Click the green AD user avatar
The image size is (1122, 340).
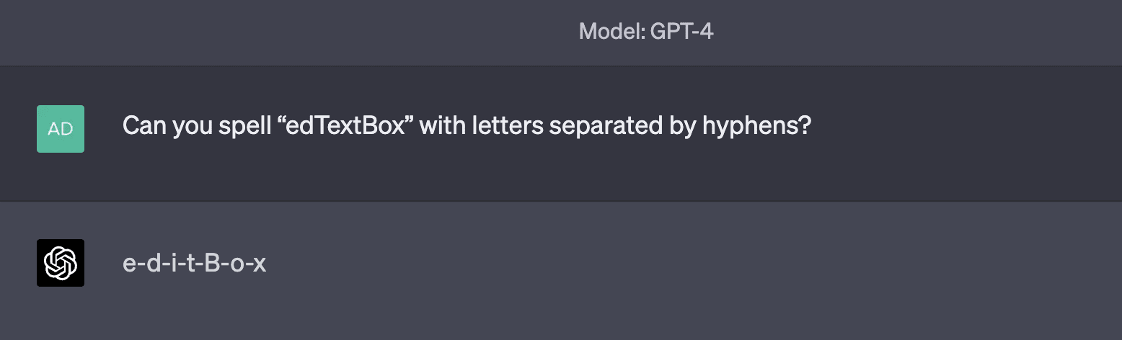(61, 129)
